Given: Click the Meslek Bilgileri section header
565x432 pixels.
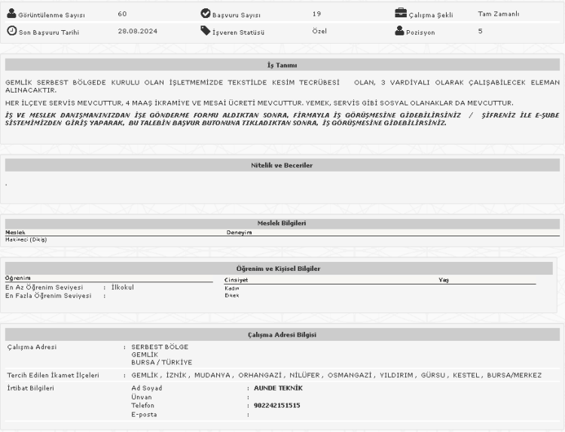Looking at the screenshot, I should click(282, 223).
